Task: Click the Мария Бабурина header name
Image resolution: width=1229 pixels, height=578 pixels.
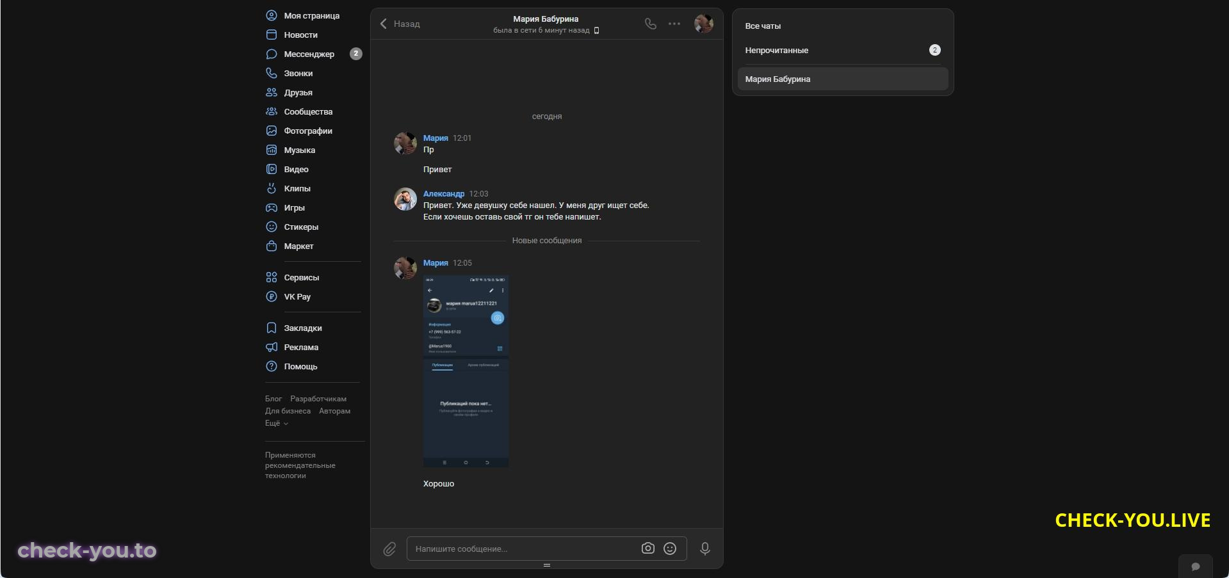Action: 546,19
